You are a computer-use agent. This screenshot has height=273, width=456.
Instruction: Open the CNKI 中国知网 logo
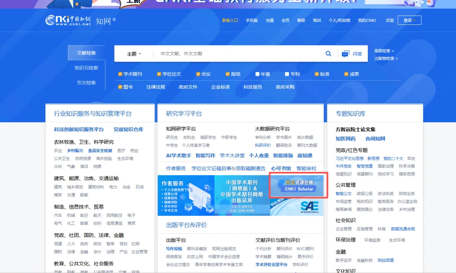68,20
